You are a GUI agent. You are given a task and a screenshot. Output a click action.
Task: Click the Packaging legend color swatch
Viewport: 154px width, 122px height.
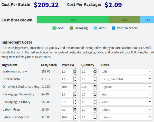click(71, 28)
